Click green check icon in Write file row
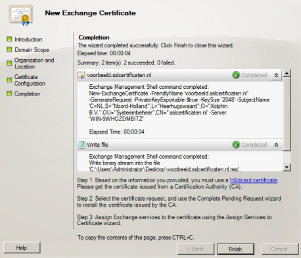 (236, 145)
